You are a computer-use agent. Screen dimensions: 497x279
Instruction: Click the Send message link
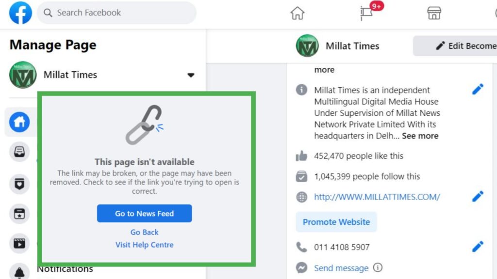pos(341,268)
